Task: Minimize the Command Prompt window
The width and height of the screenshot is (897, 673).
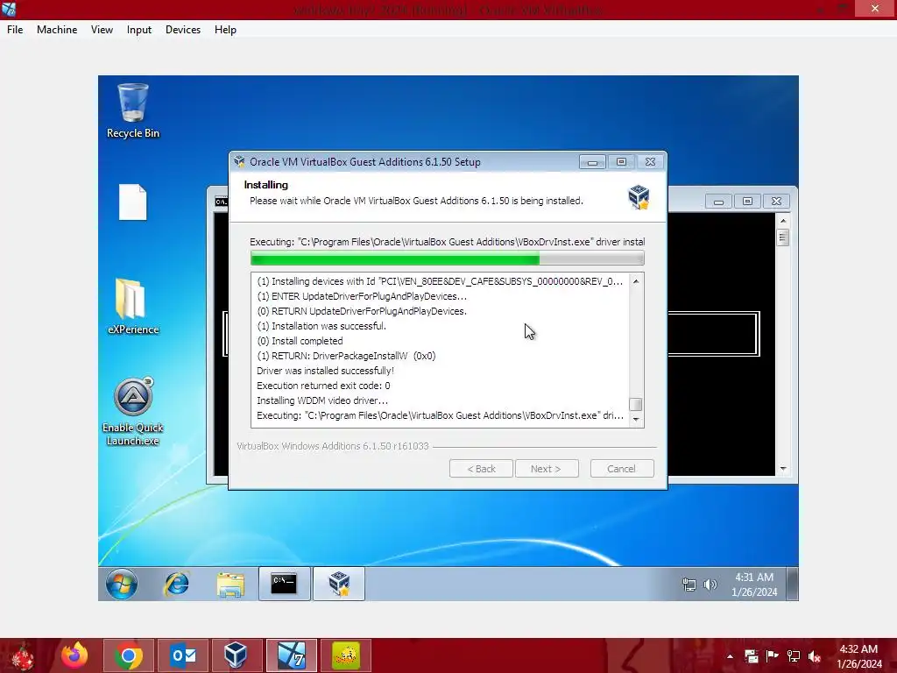Action: 718,202
